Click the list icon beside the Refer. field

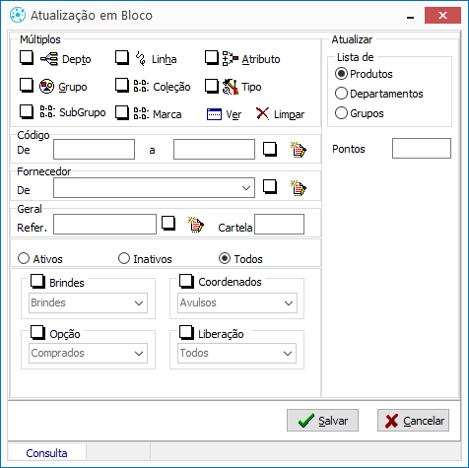coord(196,225)
